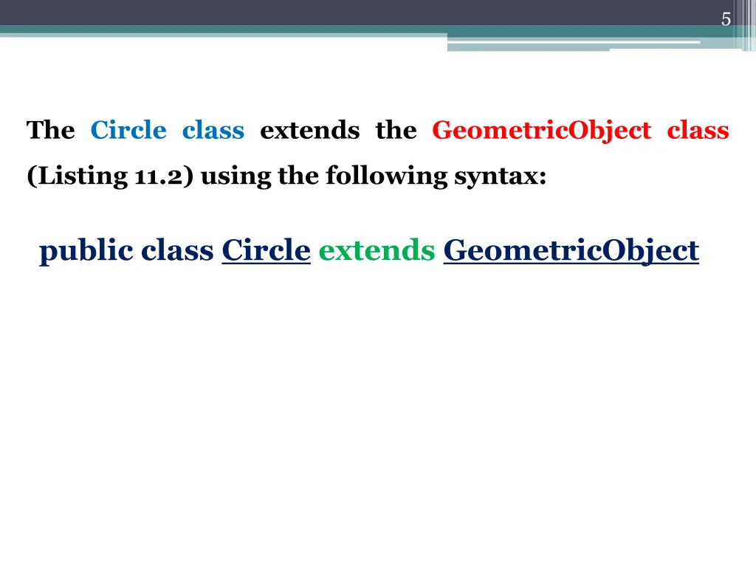The height and width of the screenshot is (567, 756).
Task: Click the word 'syntax:' in the second line
Action: 501,176
